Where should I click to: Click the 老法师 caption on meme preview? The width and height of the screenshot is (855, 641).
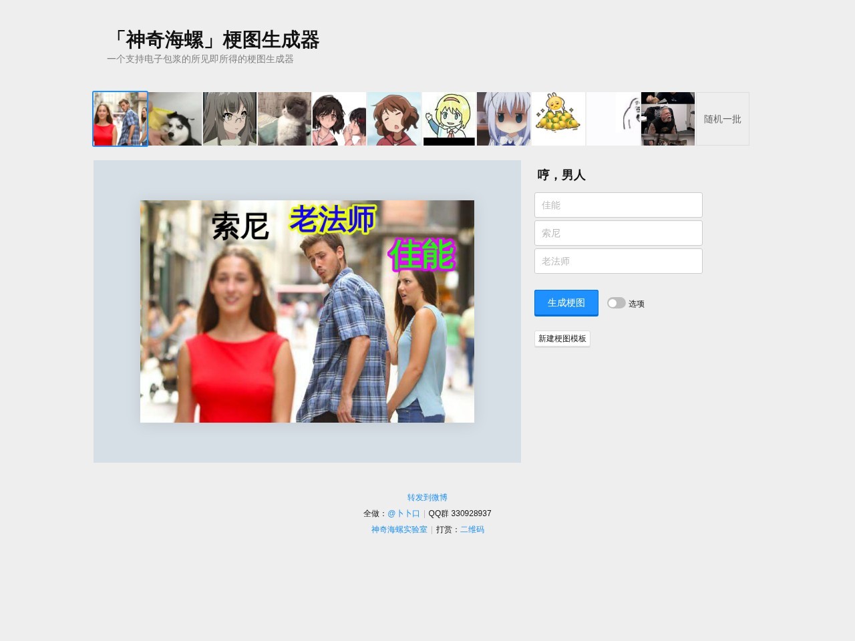[333, 219]
